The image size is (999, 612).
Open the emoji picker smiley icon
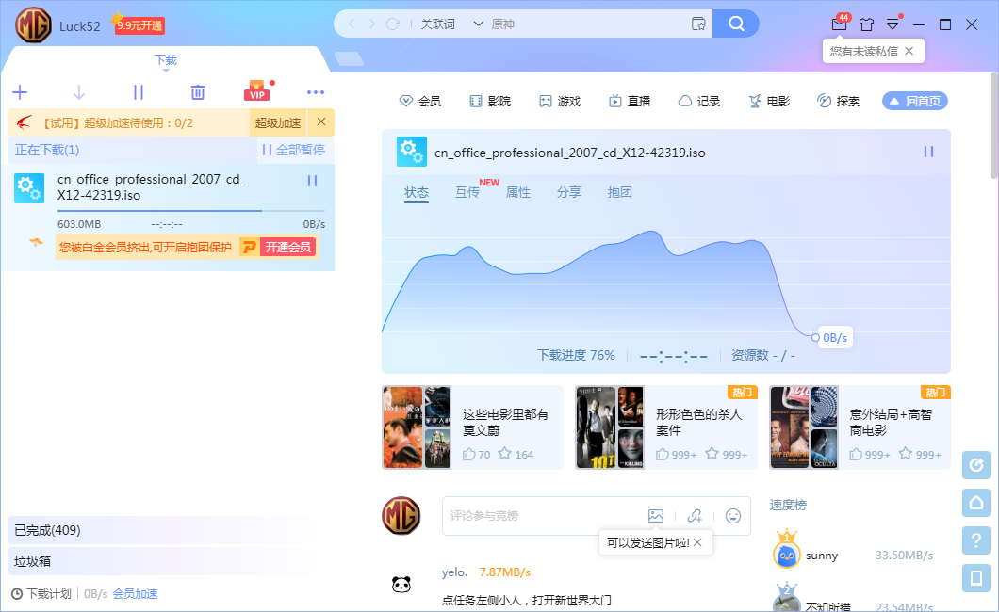pyautogui.click(x=733, y=516)
